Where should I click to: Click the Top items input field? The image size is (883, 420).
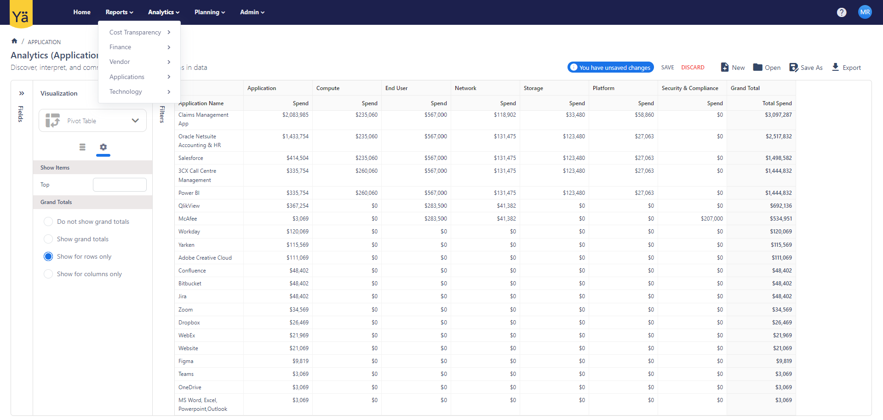(120, 185)
